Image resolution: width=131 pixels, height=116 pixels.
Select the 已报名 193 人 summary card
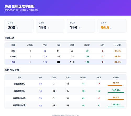point(50,26)
